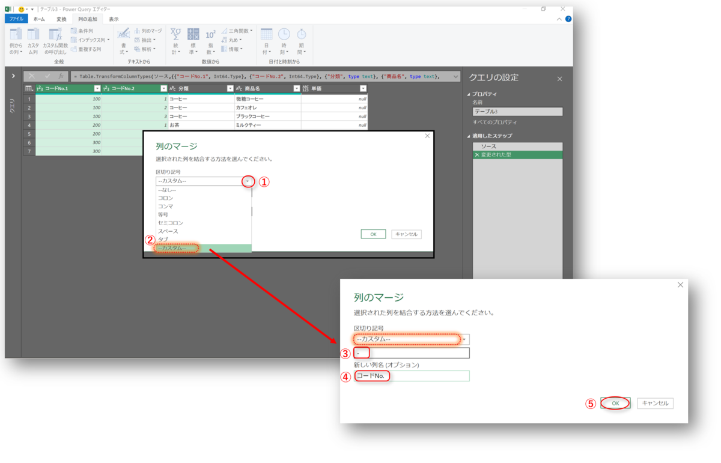Open the Scientific (指数) 10² tool
The width and height of the screenshot is (721, 463).
(210, 41)
